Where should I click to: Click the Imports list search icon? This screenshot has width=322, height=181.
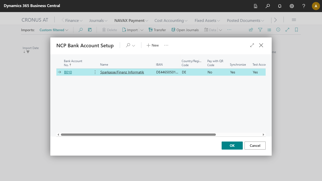80,30
